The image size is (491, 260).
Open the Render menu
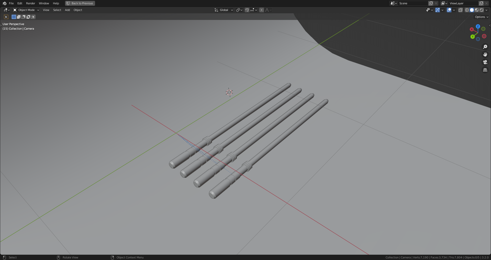(30, 3)
